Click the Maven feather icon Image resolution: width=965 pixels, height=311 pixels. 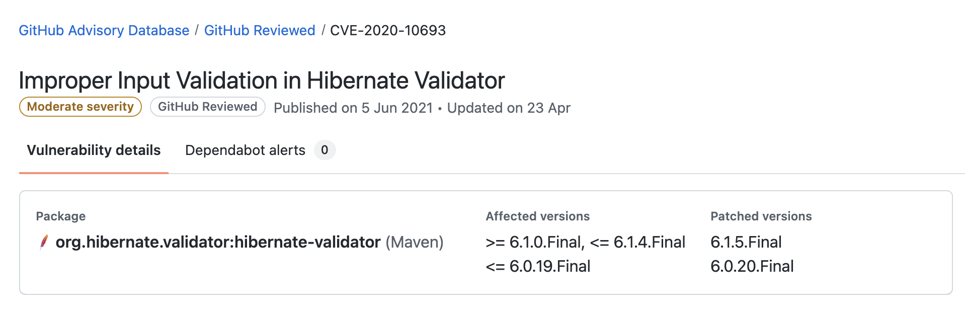pyautogui.click(x=44, y=242)
